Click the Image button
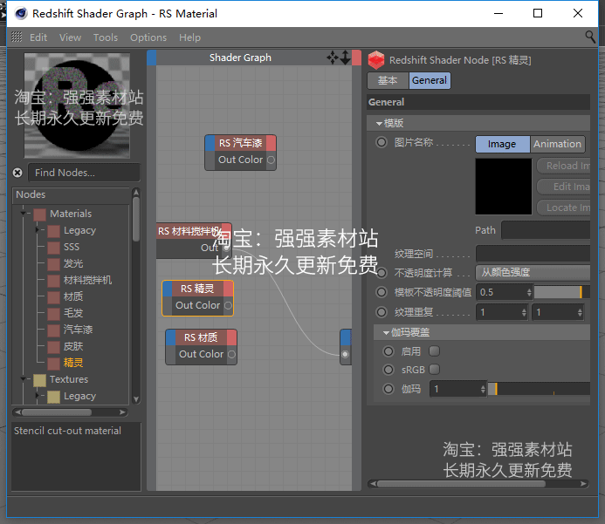 (x=502, y=144)
